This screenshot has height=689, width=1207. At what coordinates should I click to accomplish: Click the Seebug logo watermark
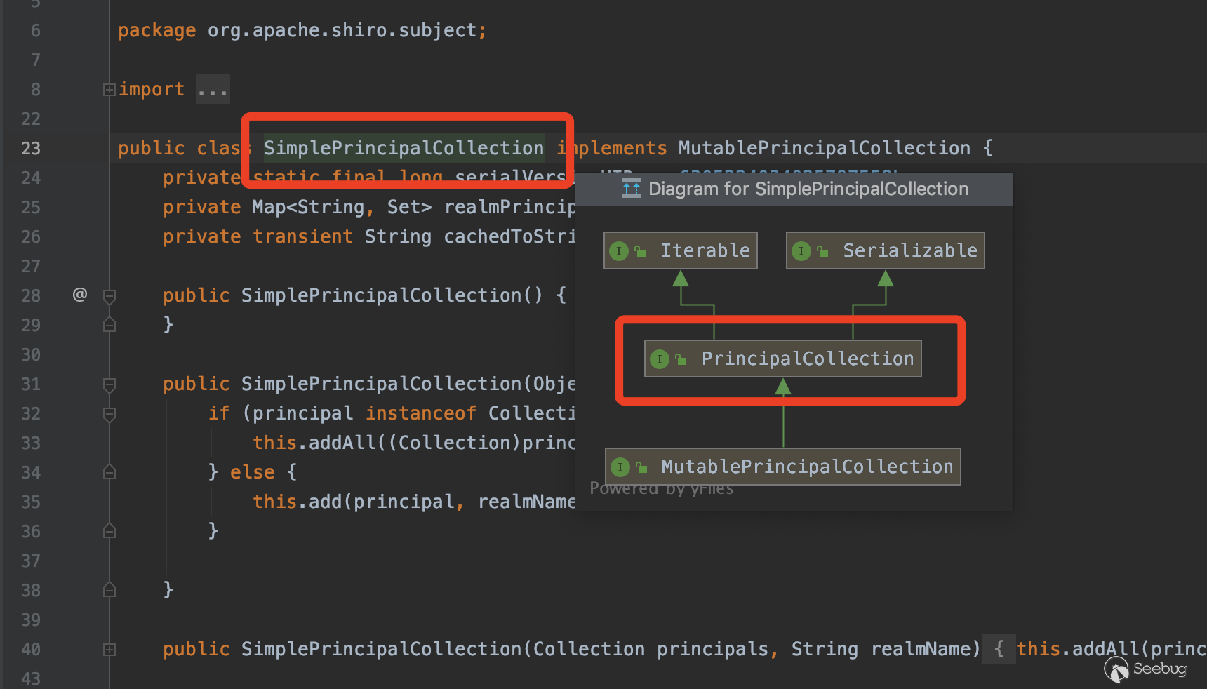1145,669
